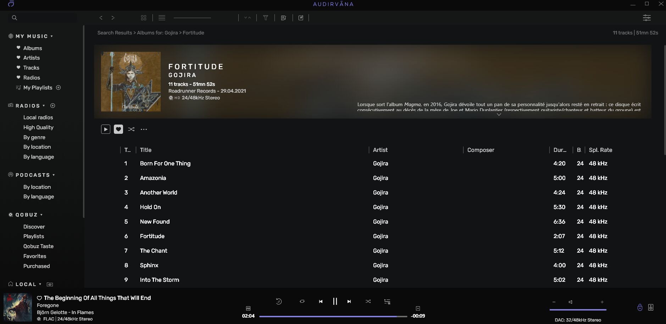Click the Fortitude album cover artwork

pyautogui.click(x=131, y=82)
